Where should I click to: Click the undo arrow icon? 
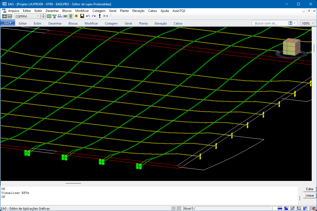click(88, 16)
